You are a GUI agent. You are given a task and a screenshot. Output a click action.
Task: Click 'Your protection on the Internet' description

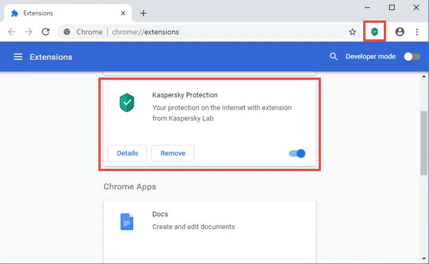(222, 113)
